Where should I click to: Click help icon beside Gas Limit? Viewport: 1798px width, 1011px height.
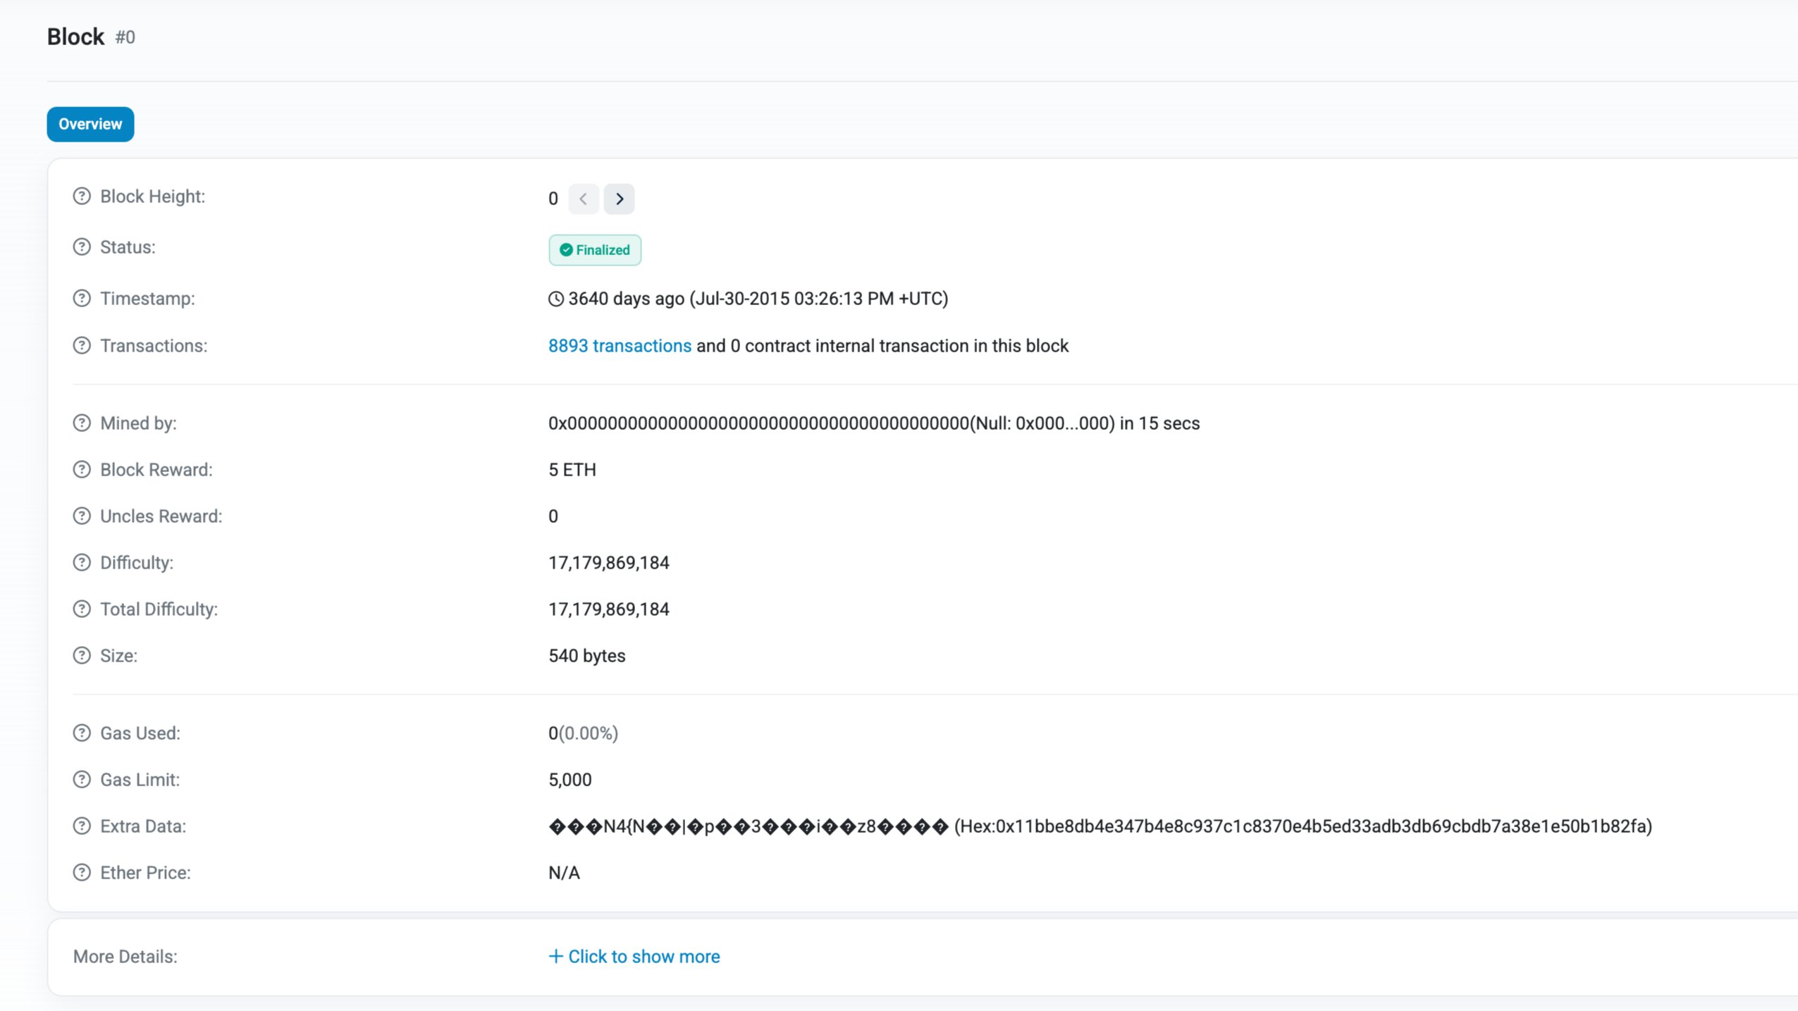pos(82,780)
